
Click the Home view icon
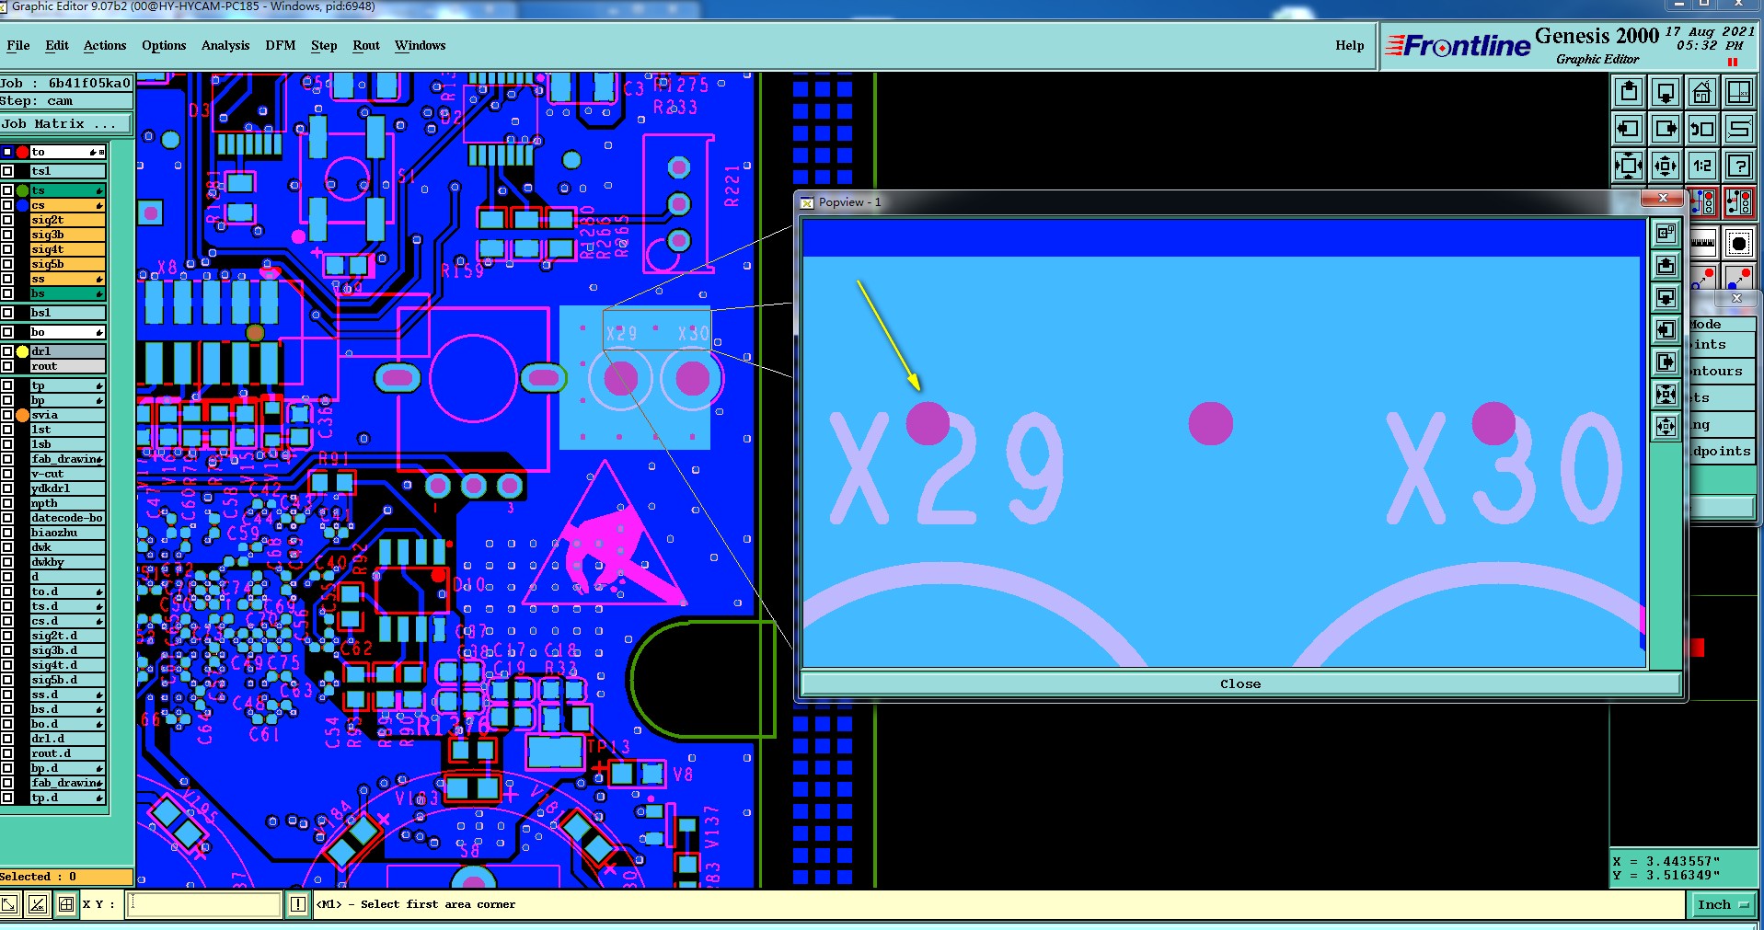[1702, 92]
